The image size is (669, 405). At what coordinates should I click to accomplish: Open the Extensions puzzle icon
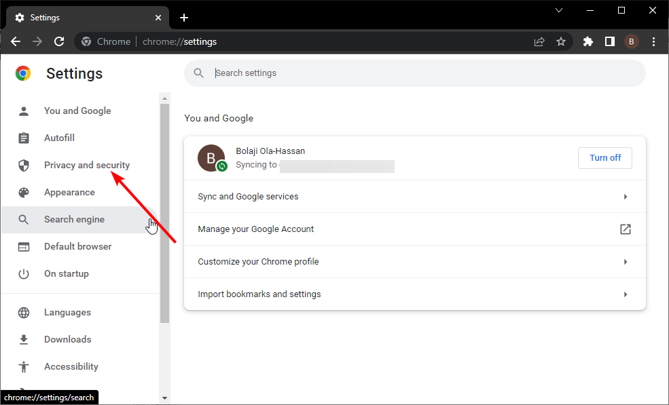tap(588, 41)
